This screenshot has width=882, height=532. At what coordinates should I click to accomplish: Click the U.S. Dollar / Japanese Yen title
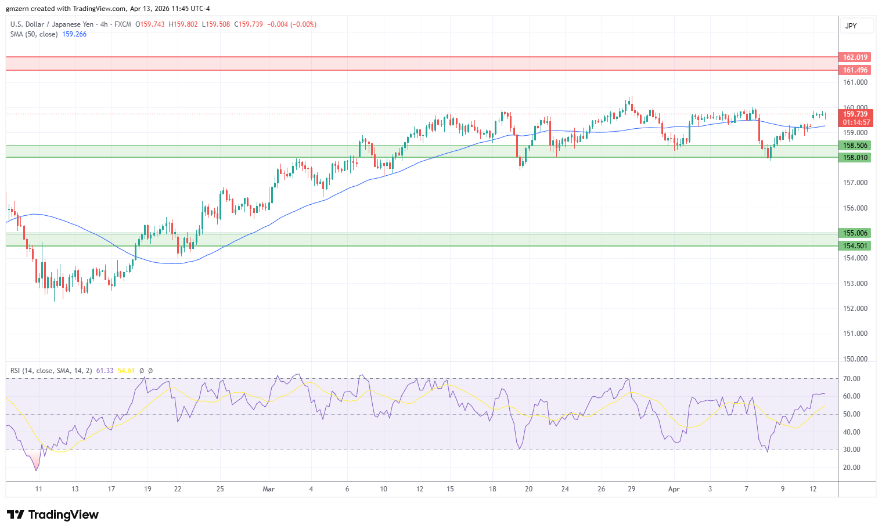pos(52,24)
